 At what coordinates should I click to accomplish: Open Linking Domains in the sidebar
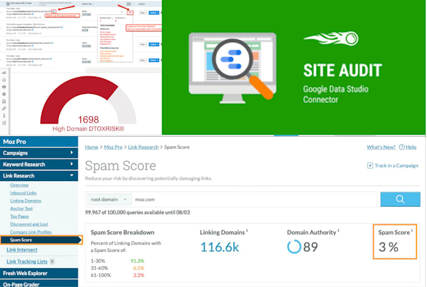pos(26,201)
